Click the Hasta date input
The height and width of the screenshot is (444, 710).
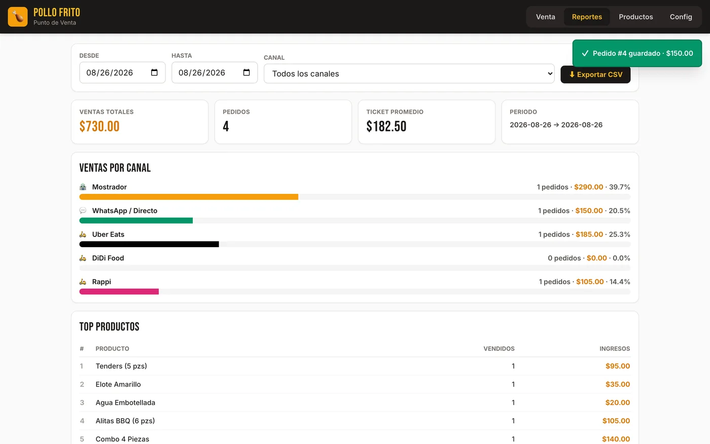(x=215, y=73)
